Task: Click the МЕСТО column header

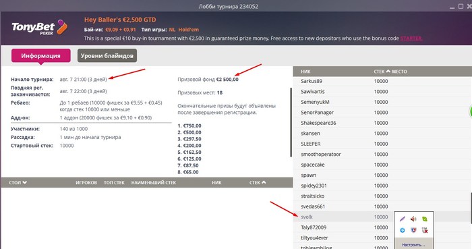Action: (399, 72)
